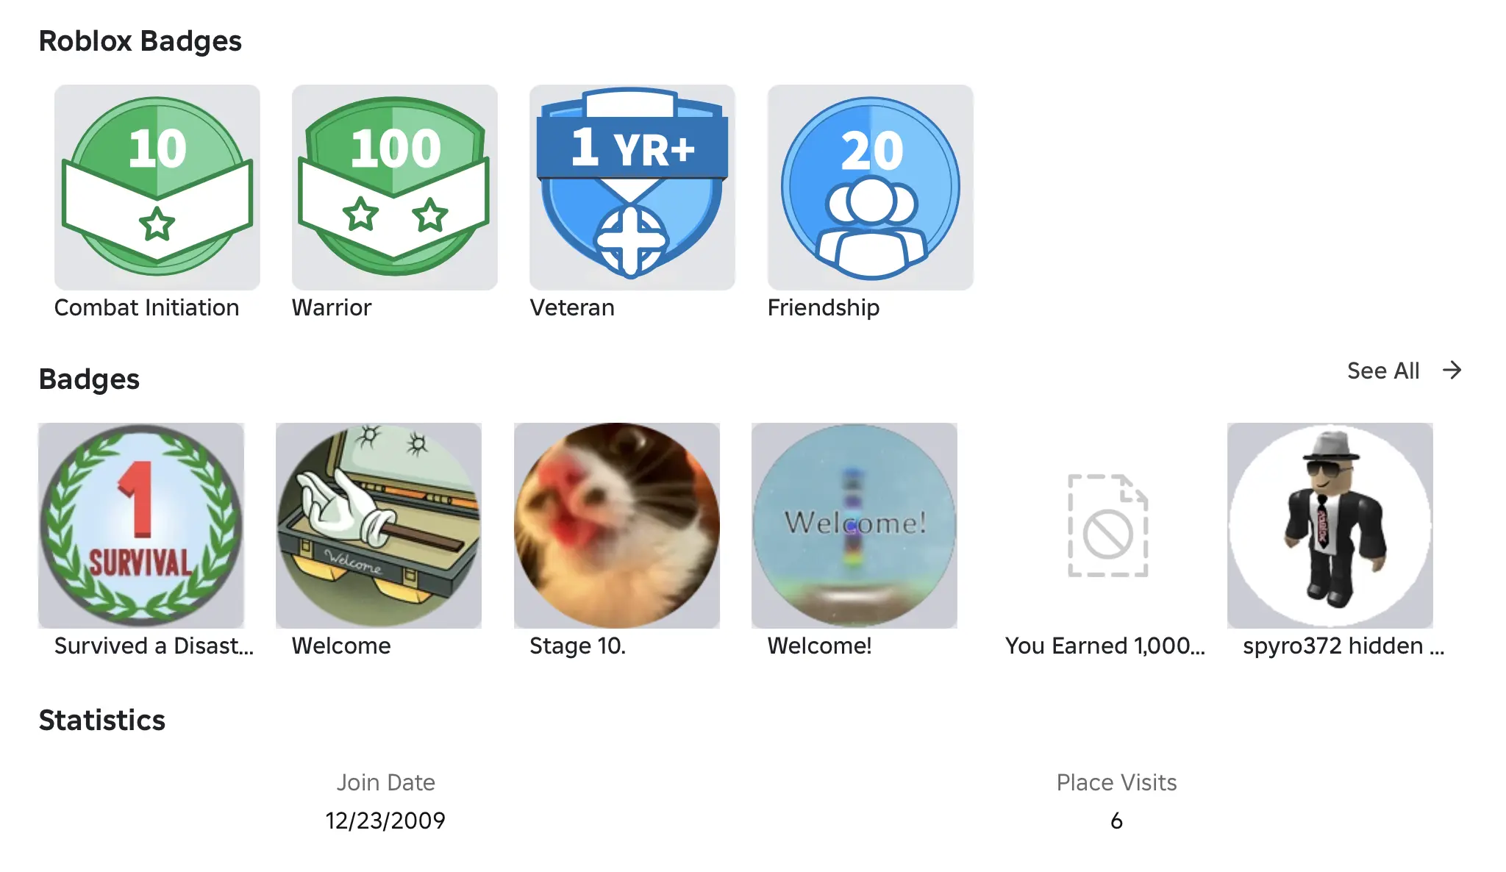This screenshot has width=1506, height=872.
Task: Open the Combat Initiation badge icon
Action: coord(157,187)
